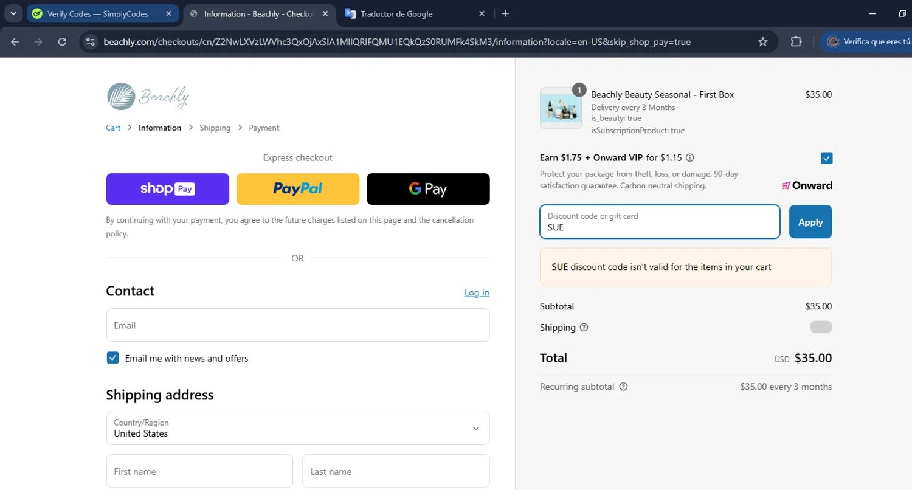Viewport: 912px width, 490px height.
Task: Click the Shipping breadcrumb step
Action: [x=215, y=128]
